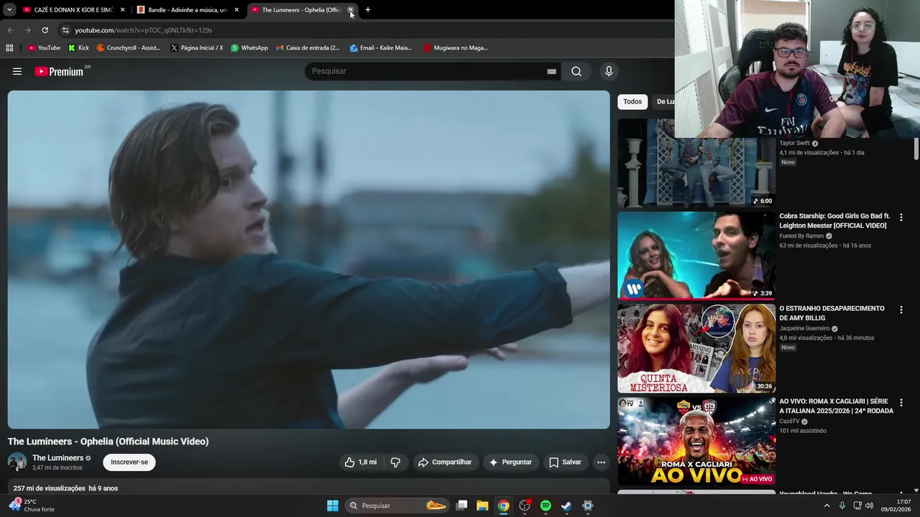Viewport: 920px width, 517px height.
Task: Click the Perguntar button
Action: click(510, 462)
